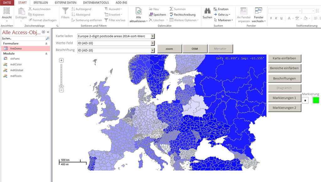Screen dimensions: 321x182
Task: Select the dot marker style box
Action: pos(305,100)
